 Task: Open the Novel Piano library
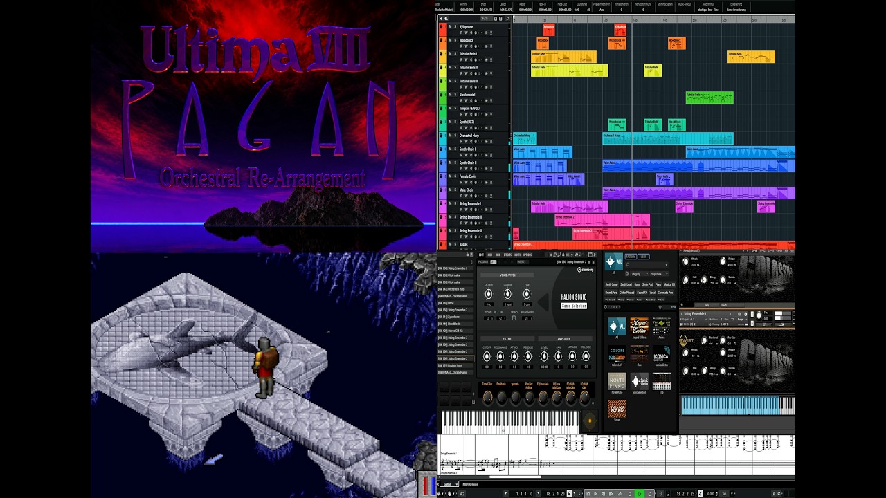click(617, 382)
